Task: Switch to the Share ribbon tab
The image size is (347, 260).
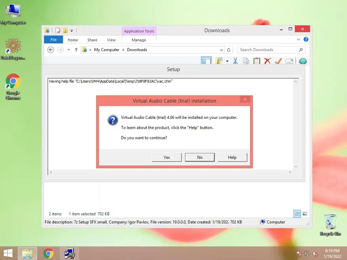Action: (x=92, y=40)
